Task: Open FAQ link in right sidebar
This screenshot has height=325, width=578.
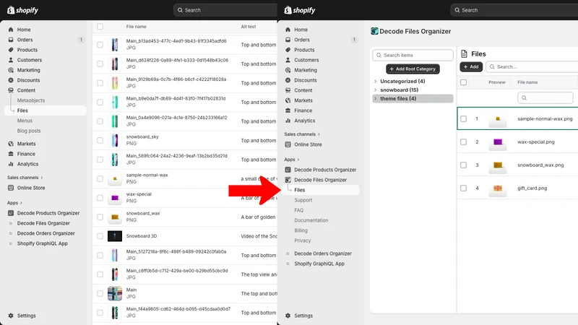Action: pyautogui.click(x=298, y=210)
